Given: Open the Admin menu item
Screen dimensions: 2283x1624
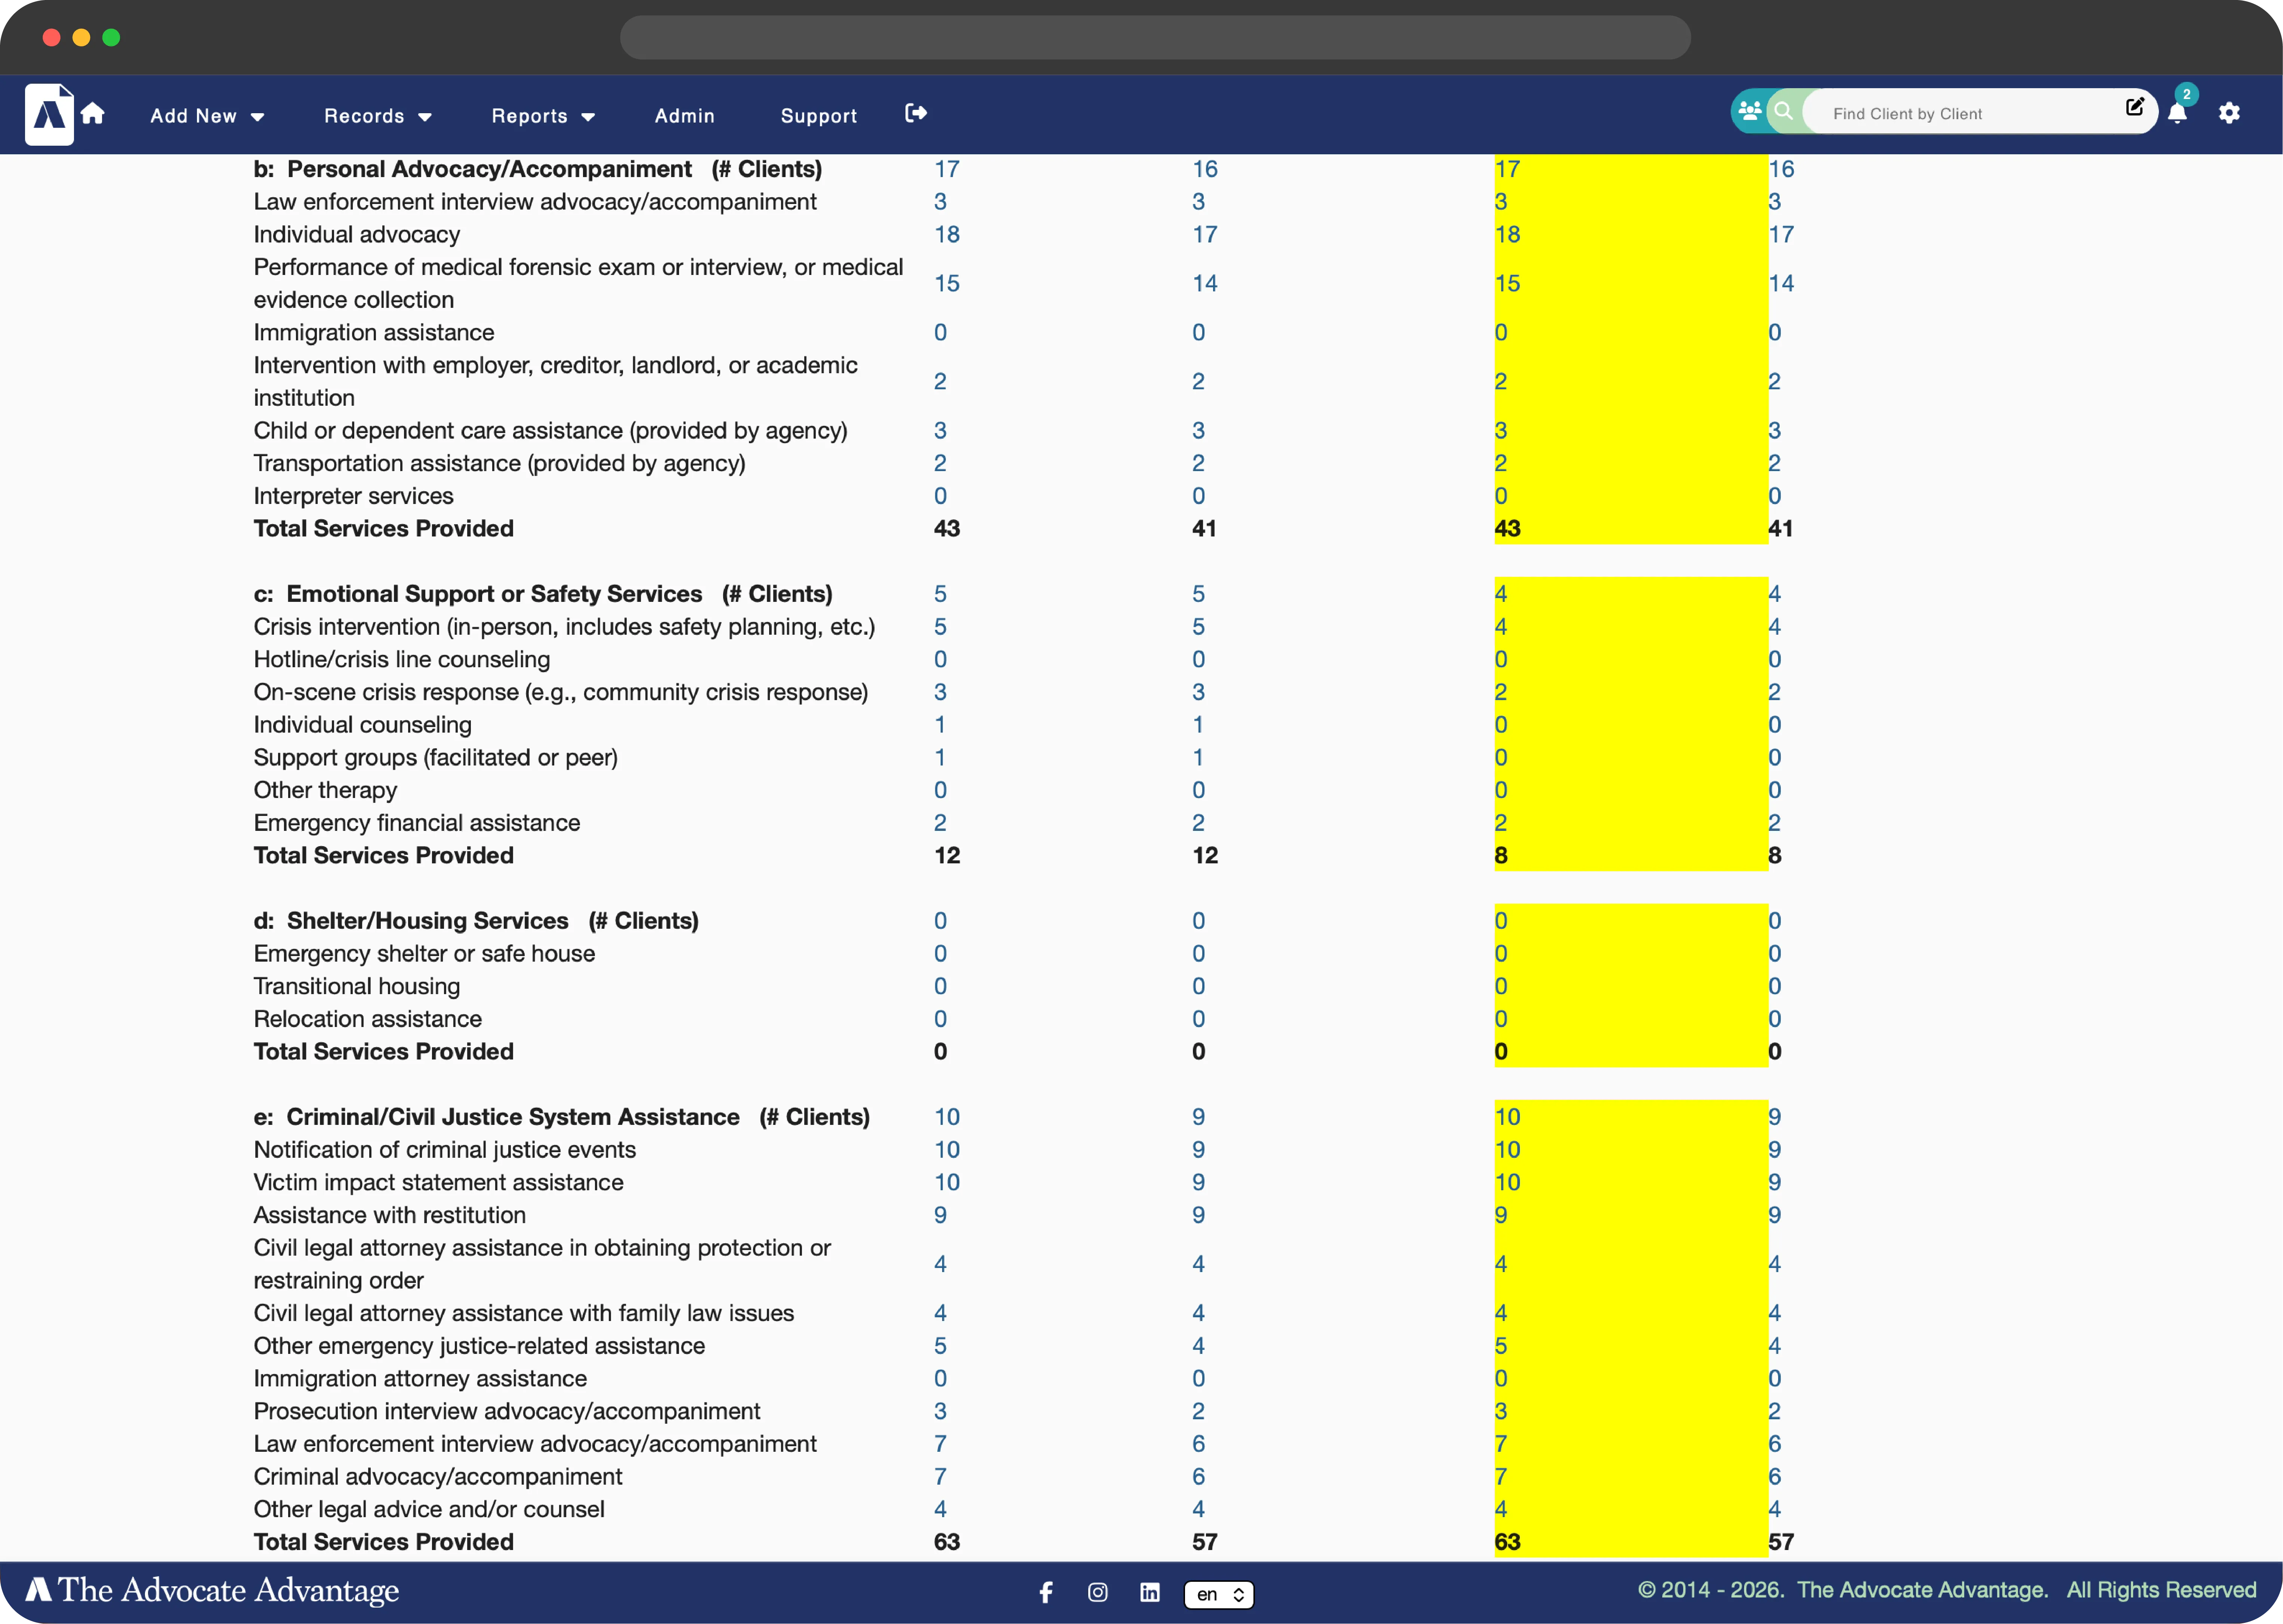Looking at the screenshot, I should (x=684, y=116).
